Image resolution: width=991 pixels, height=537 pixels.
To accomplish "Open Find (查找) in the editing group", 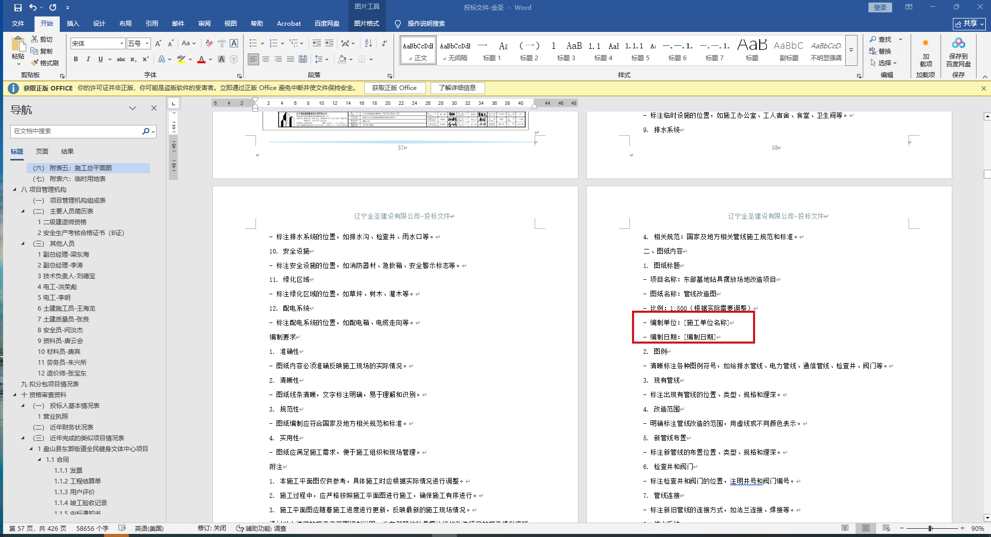I will (x=881, y=39).
